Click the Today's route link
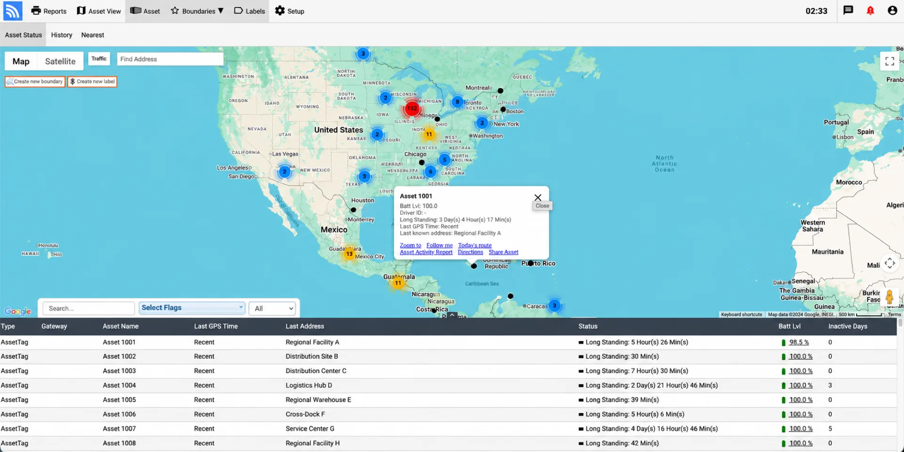Screen dimensions: 904x452 pos(475,245)
